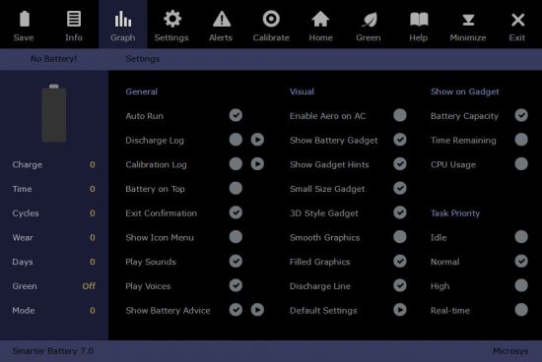Open the Discharge Log arrow button

pyautogui.click(x=257, y=140)
